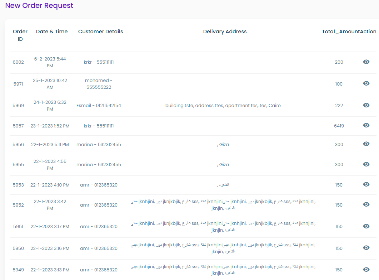This screenshot has width=379, height=280.
Task: Open order 5956 with the eye icon
Action: tap(366, 144)
